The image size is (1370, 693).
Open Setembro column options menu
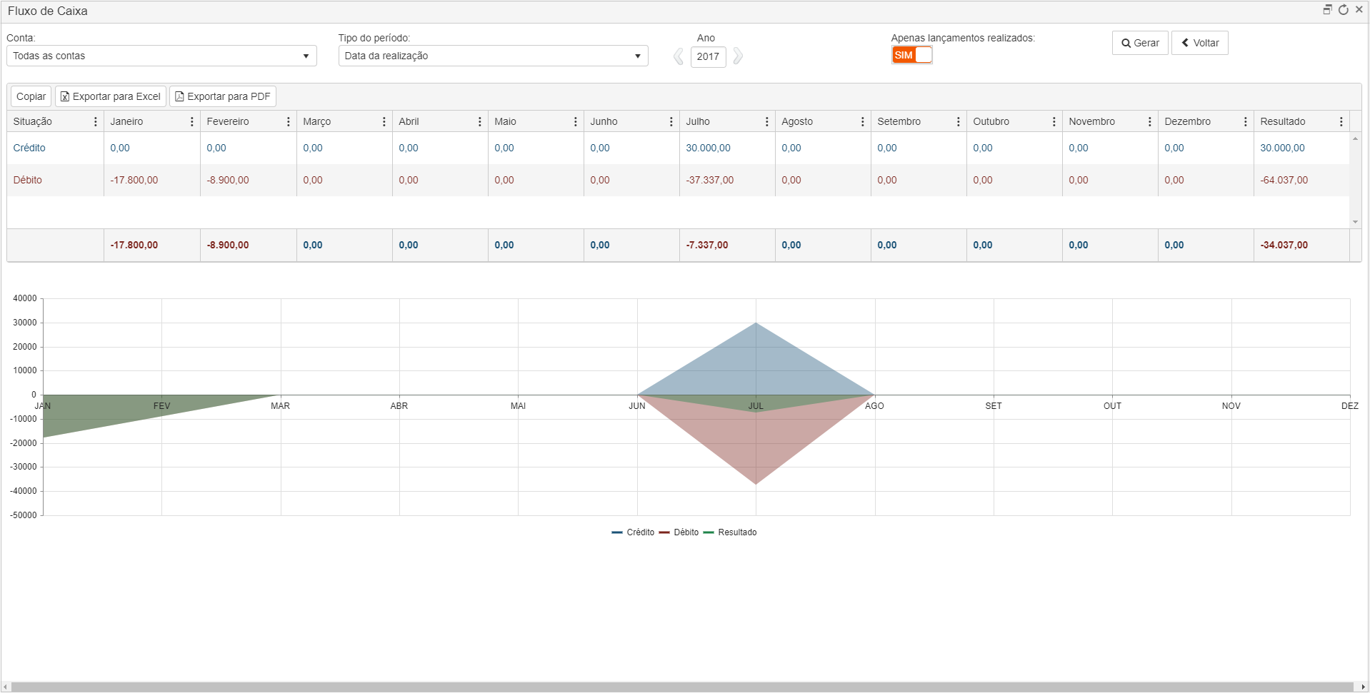[x=959, y=122]
